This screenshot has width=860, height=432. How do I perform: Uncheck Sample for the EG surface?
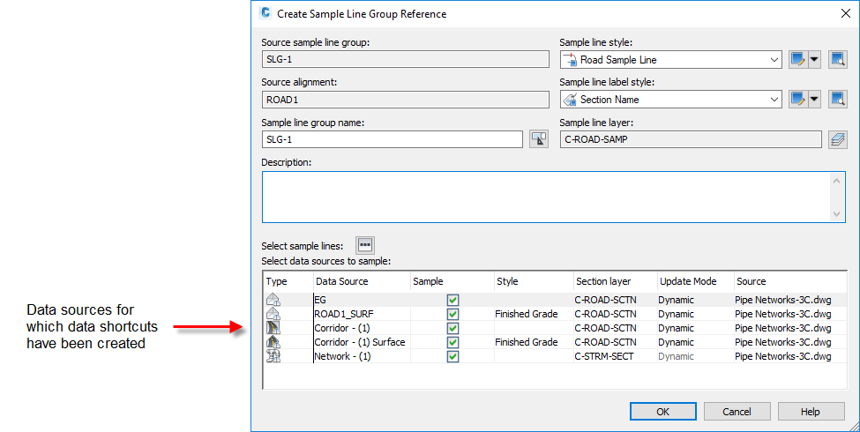tap(452, 300)
